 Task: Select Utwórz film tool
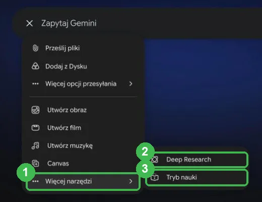(x=83, y=128)
